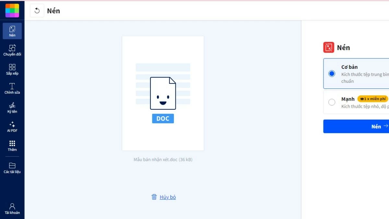Open Các tài liệu documents folder

12,168
